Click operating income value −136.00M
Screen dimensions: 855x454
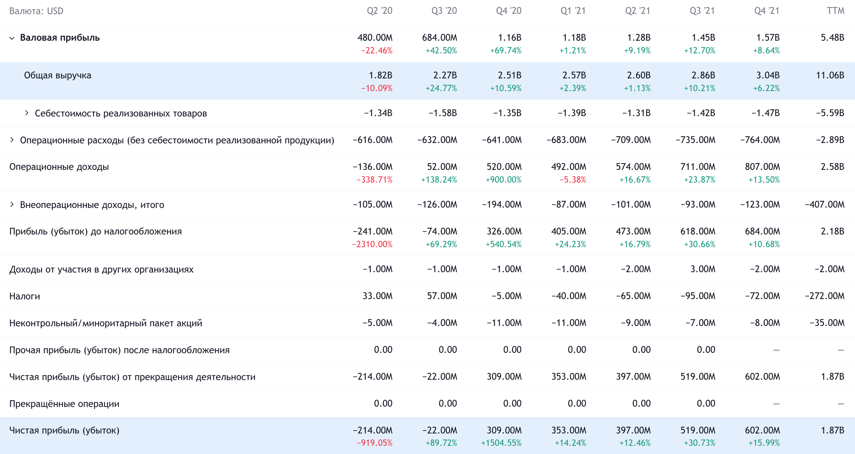pyautogui.click(x=373, y=167)
